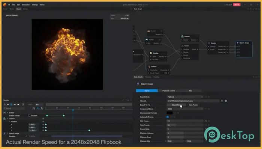
Task: Toggle visibility of Camera track
Action: (43, 118)
